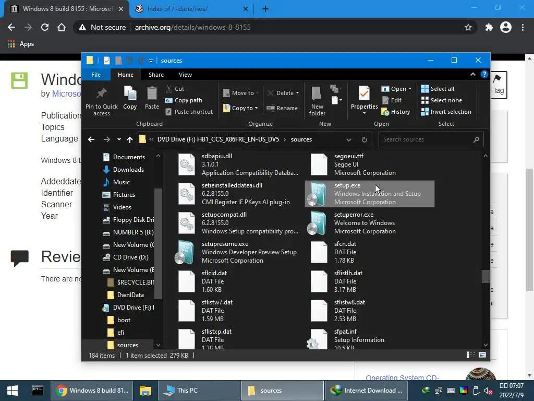Open the File tab in Explorer
The image size is (534, 401).
[x=96, y=75]
